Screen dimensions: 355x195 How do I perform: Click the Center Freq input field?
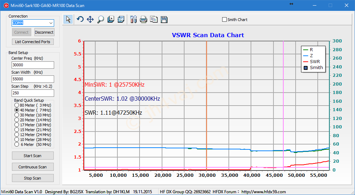(33, 65)
